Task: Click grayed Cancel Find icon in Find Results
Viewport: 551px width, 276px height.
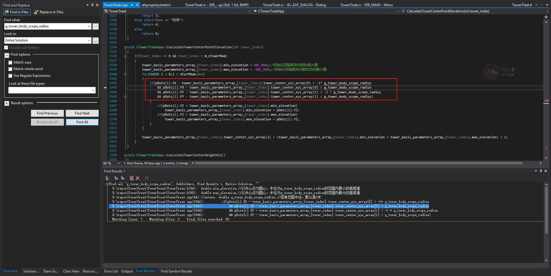Action: [147, 178]
